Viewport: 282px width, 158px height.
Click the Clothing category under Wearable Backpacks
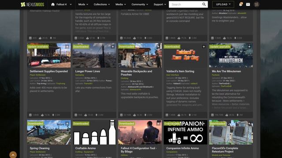124,78
